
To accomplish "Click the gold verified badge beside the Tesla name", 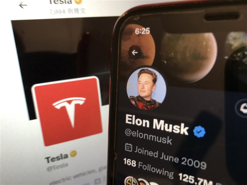I will (73, 154).
